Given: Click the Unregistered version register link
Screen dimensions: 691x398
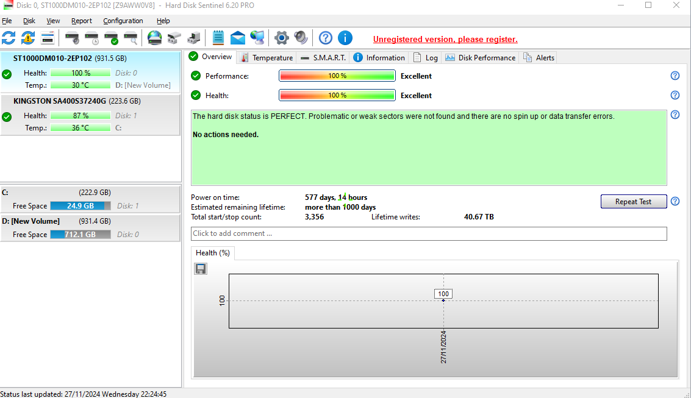Looking at the screenshot, I should coord(445,39).
